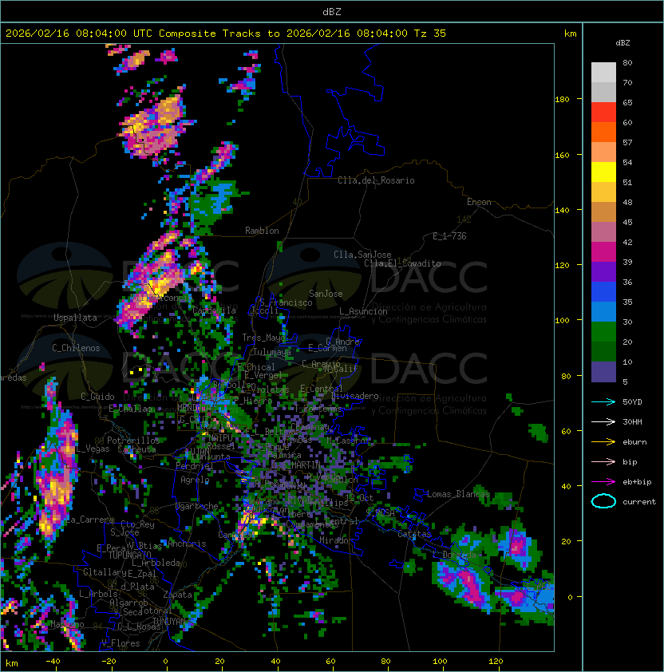The width and height of the screenshot is (664, 672).
Task: Click the 'TUPUNGATO' map label
Action: click(x=130, y=555)
